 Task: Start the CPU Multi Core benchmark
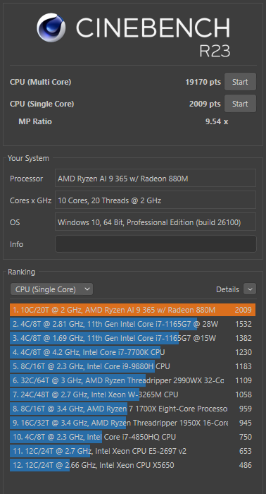[x=240, y=82]
